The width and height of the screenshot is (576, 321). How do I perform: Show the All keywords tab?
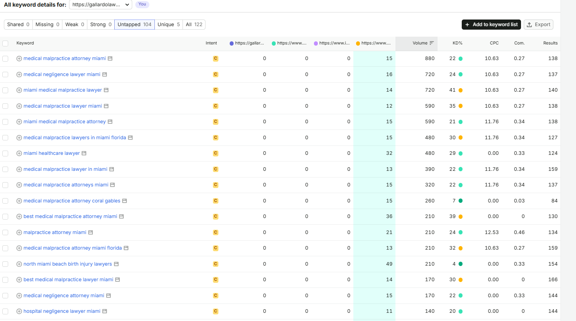194,25
